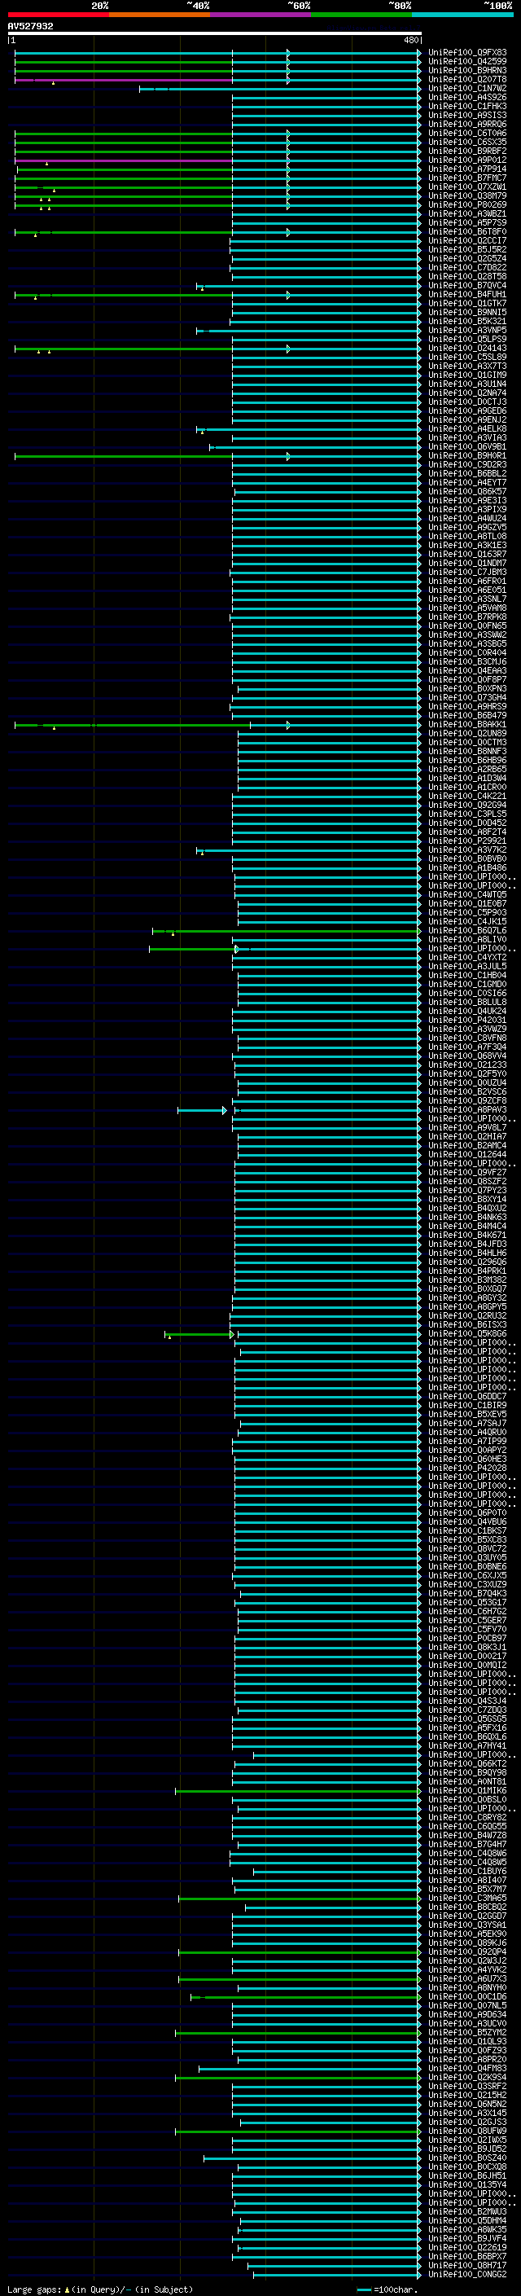Open hit UniRef100_Q1QL93
This screenshot has height=2296, width=521.
(467, 2042)
